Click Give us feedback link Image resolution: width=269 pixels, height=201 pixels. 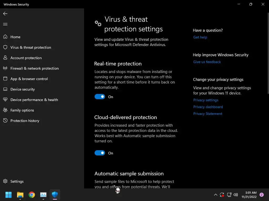207,62
